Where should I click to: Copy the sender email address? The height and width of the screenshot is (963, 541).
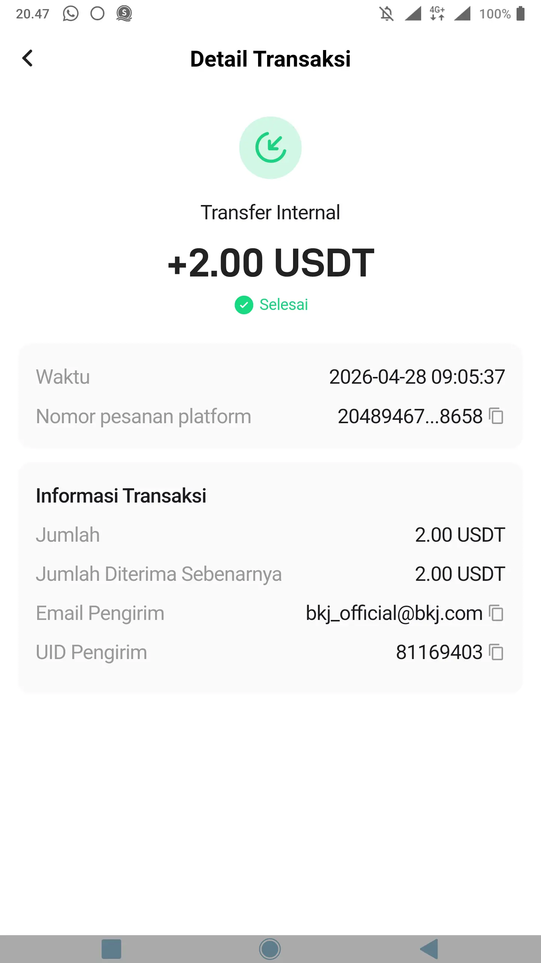click(496, 613)
